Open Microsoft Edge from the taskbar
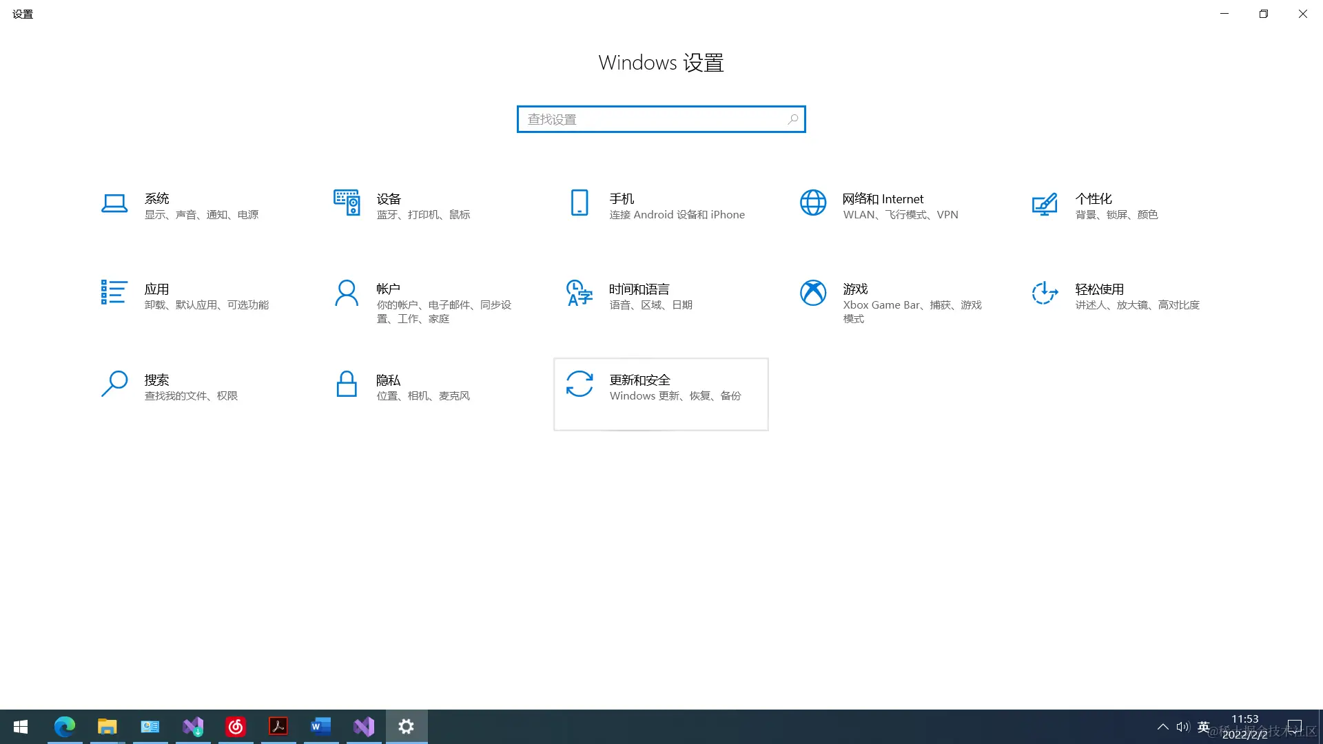Screen dimensions: 1323x744 [x=65, y=727]
